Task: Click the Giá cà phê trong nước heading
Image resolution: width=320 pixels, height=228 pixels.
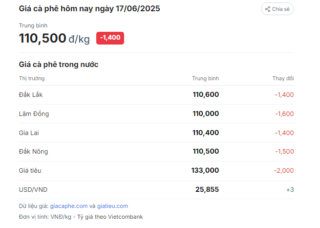Action: (59, 65)
